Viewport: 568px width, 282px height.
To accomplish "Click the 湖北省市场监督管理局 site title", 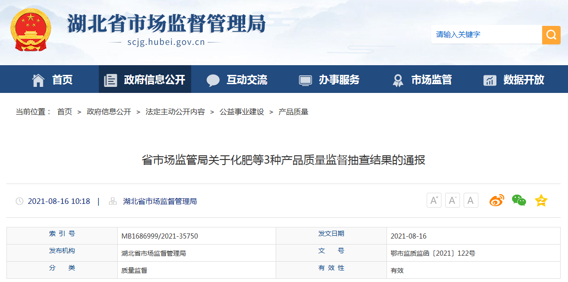I will click(x=166, y=23).
